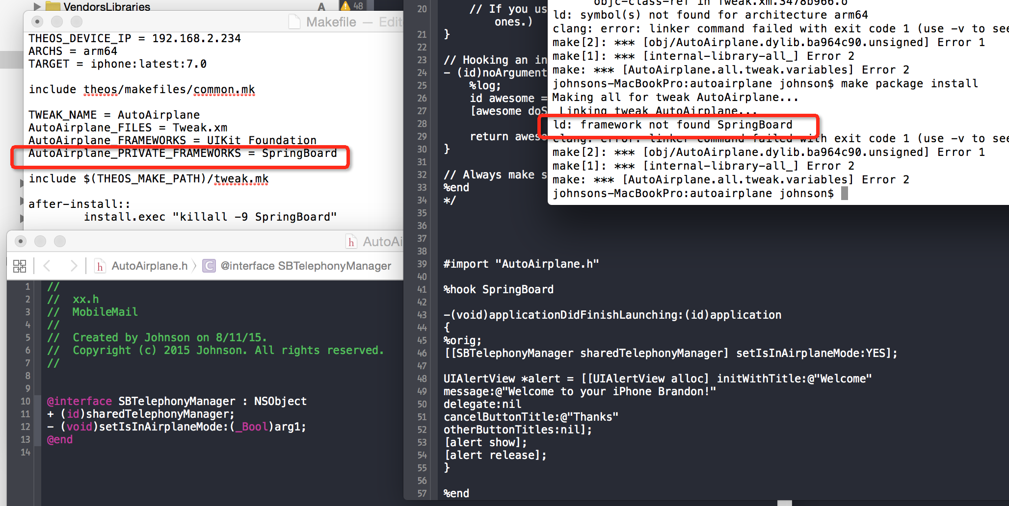Go forward with the right chevron arrow
This screenshot has width=1009, height=506.
tap(74, 266)
